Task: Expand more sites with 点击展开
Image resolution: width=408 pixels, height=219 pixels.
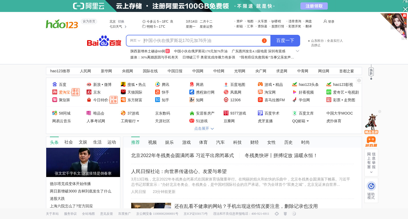Action: point(204,129)
